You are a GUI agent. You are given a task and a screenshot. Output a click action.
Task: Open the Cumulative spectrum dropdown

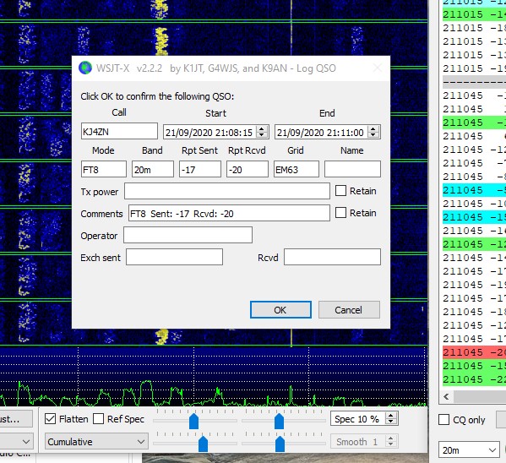[x=96, y=441]
